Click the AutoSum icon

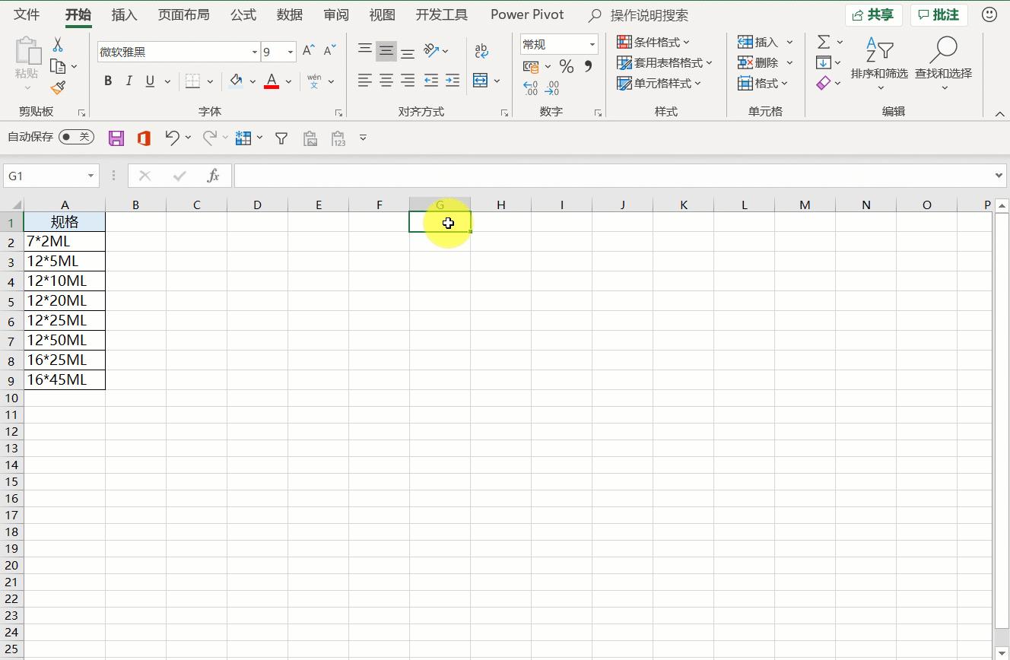(825, 42)
